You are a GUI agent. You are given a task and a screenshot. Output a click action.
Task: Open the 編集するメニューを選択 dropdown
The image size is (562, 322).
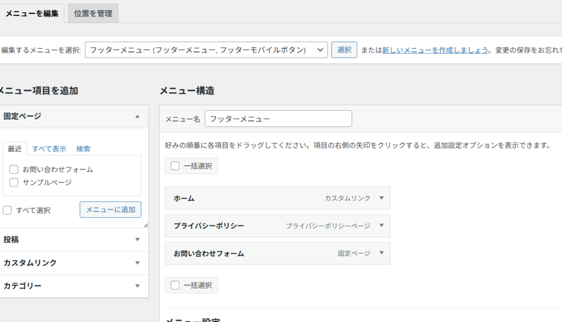pos(206,50)
